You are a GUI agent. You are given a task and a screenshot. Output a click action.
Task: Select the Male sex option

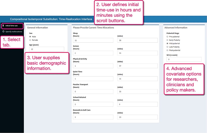tap(30, 37)
